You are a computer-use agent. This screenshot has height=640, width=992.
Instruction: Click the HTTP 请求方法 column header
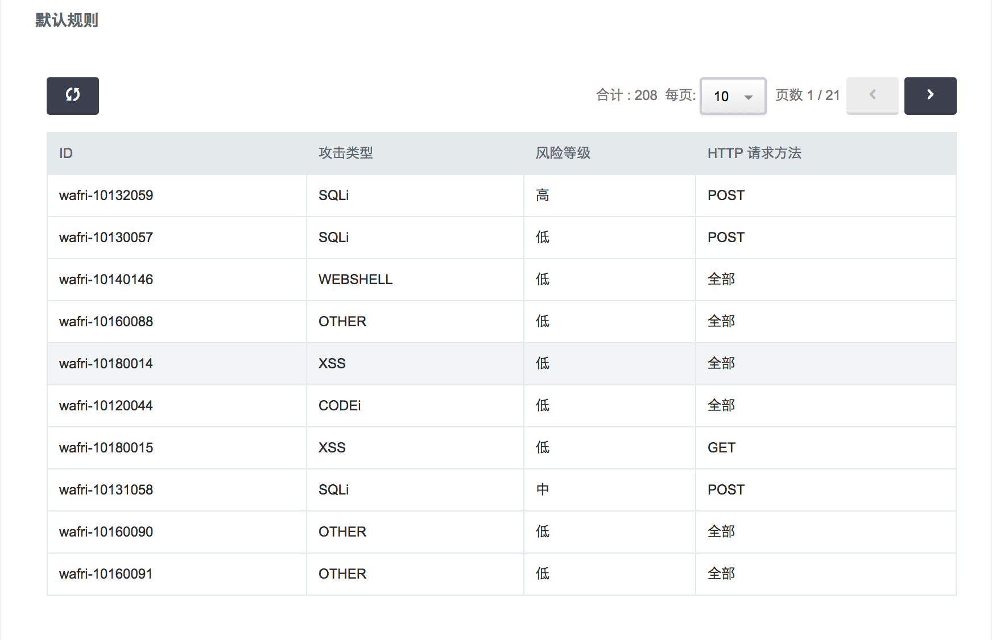pos(754,153)
